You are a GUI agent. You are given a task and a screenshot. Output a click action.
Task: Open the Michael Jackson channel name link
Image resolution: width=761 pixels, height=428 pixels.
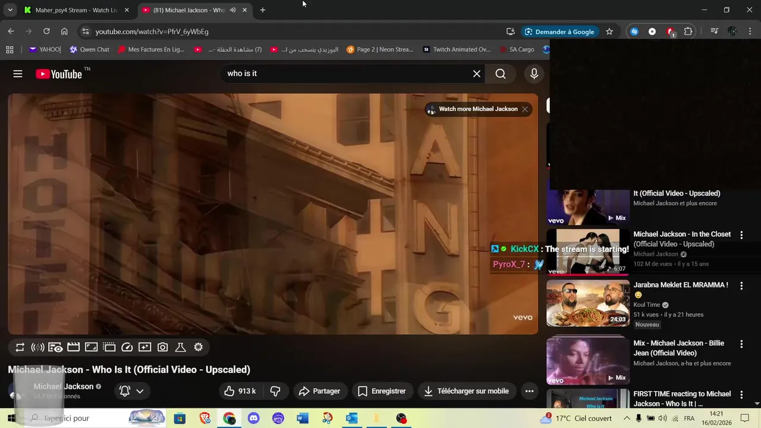point(63,386)
